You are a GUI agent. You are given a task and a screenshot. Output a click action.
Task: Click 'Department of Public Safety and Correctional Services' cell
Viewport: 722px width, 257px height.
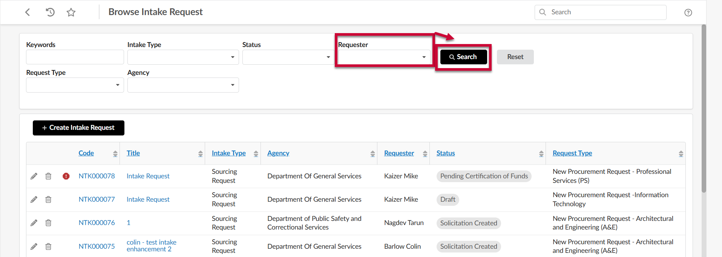point(314,223)
